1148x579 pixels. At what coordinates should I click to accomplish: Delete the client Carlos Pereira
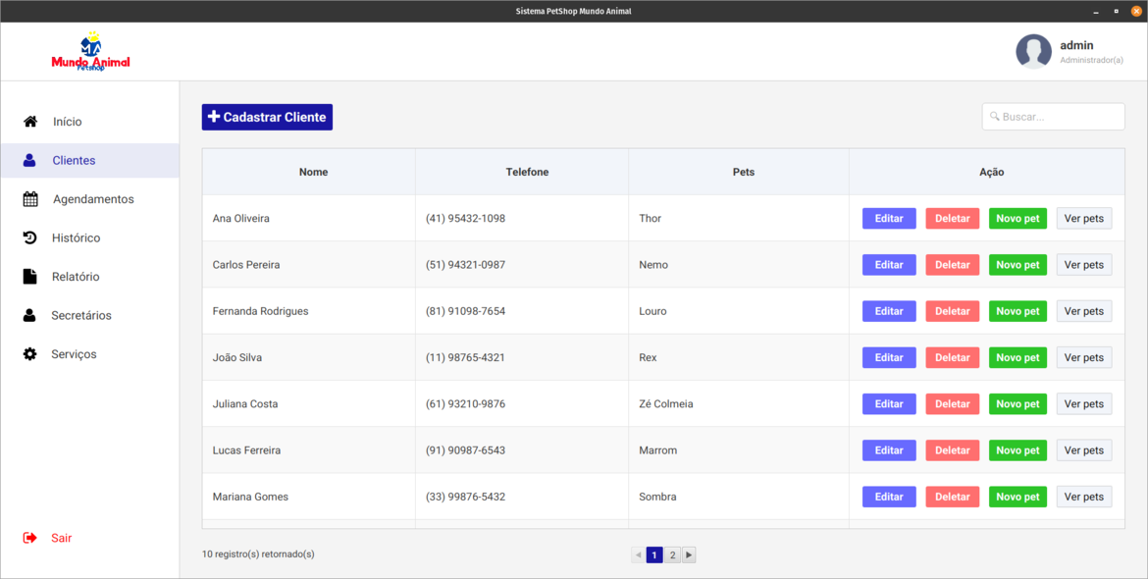click(952, 265)
